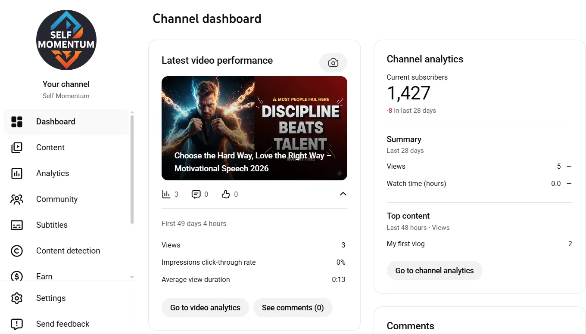
Task: Click the video views bar chart icon
Action: coord(166,194)
